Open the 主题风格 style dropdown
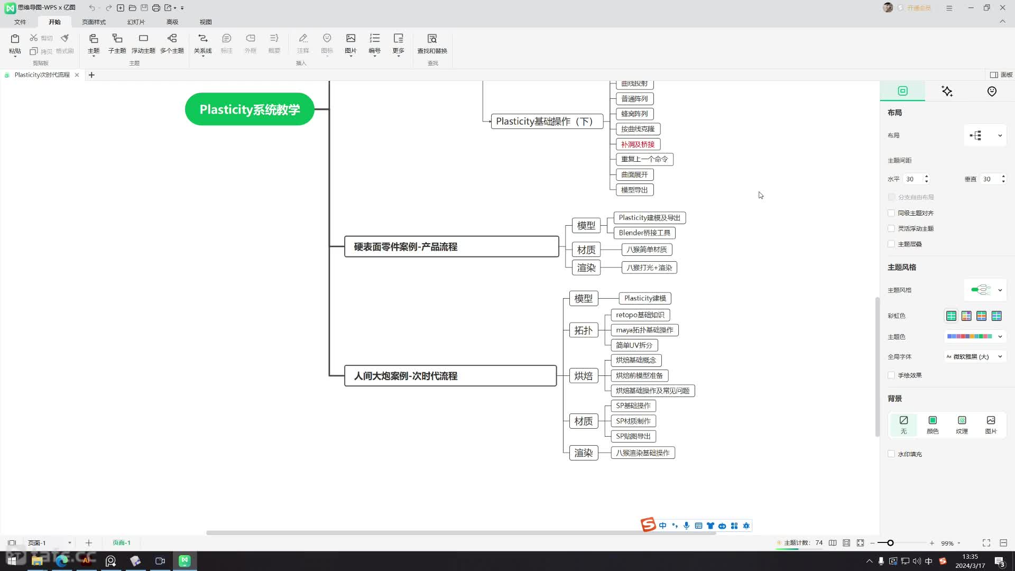The width and height of the screenshot is (1015, 571). (985, 290)
